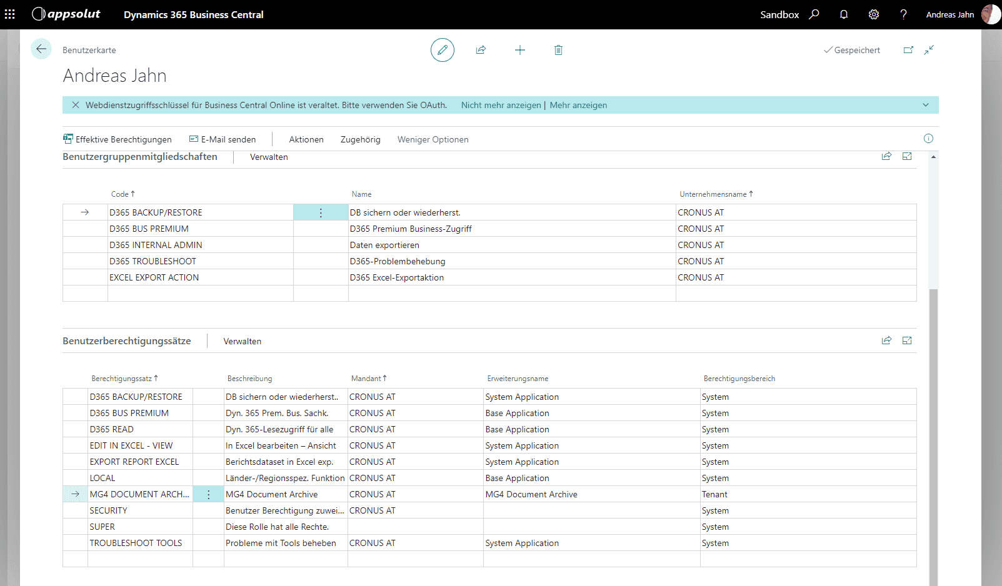Click the share icon in the header

(x=481, y=50)
